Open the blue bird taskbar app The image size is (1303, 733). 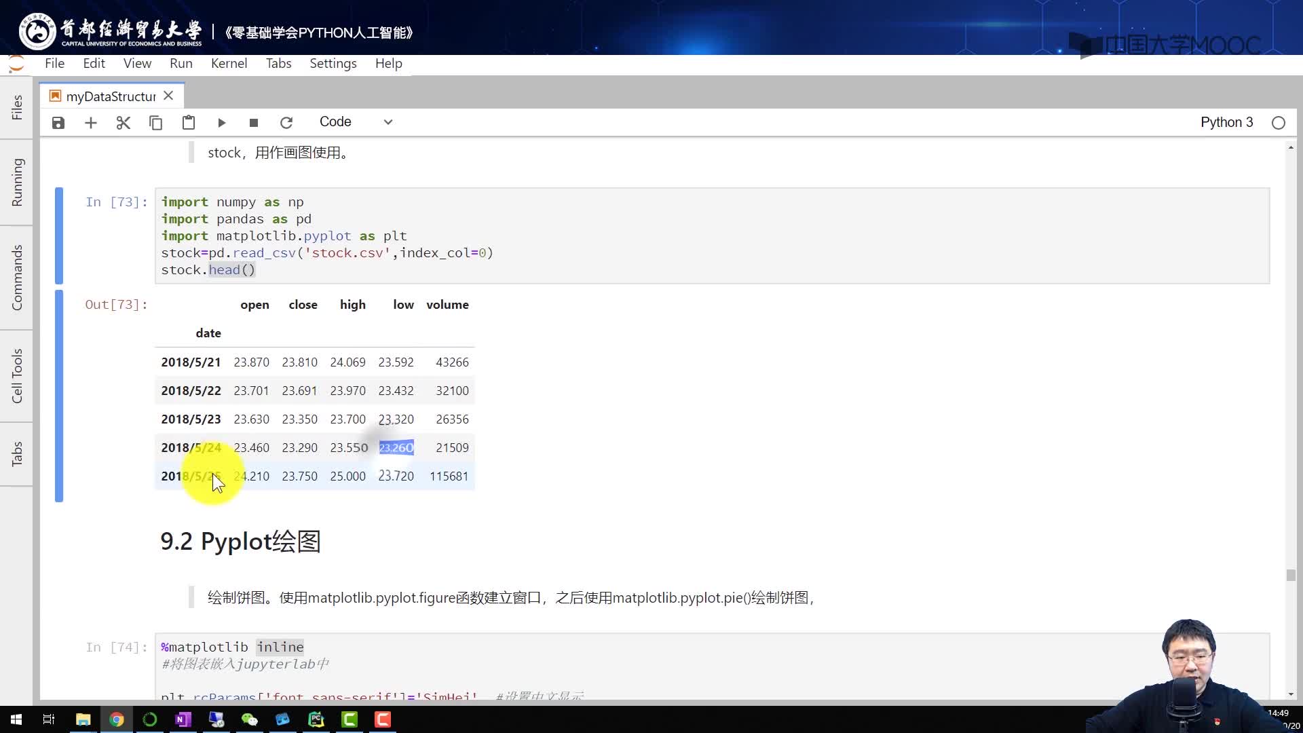pos(283,719)
